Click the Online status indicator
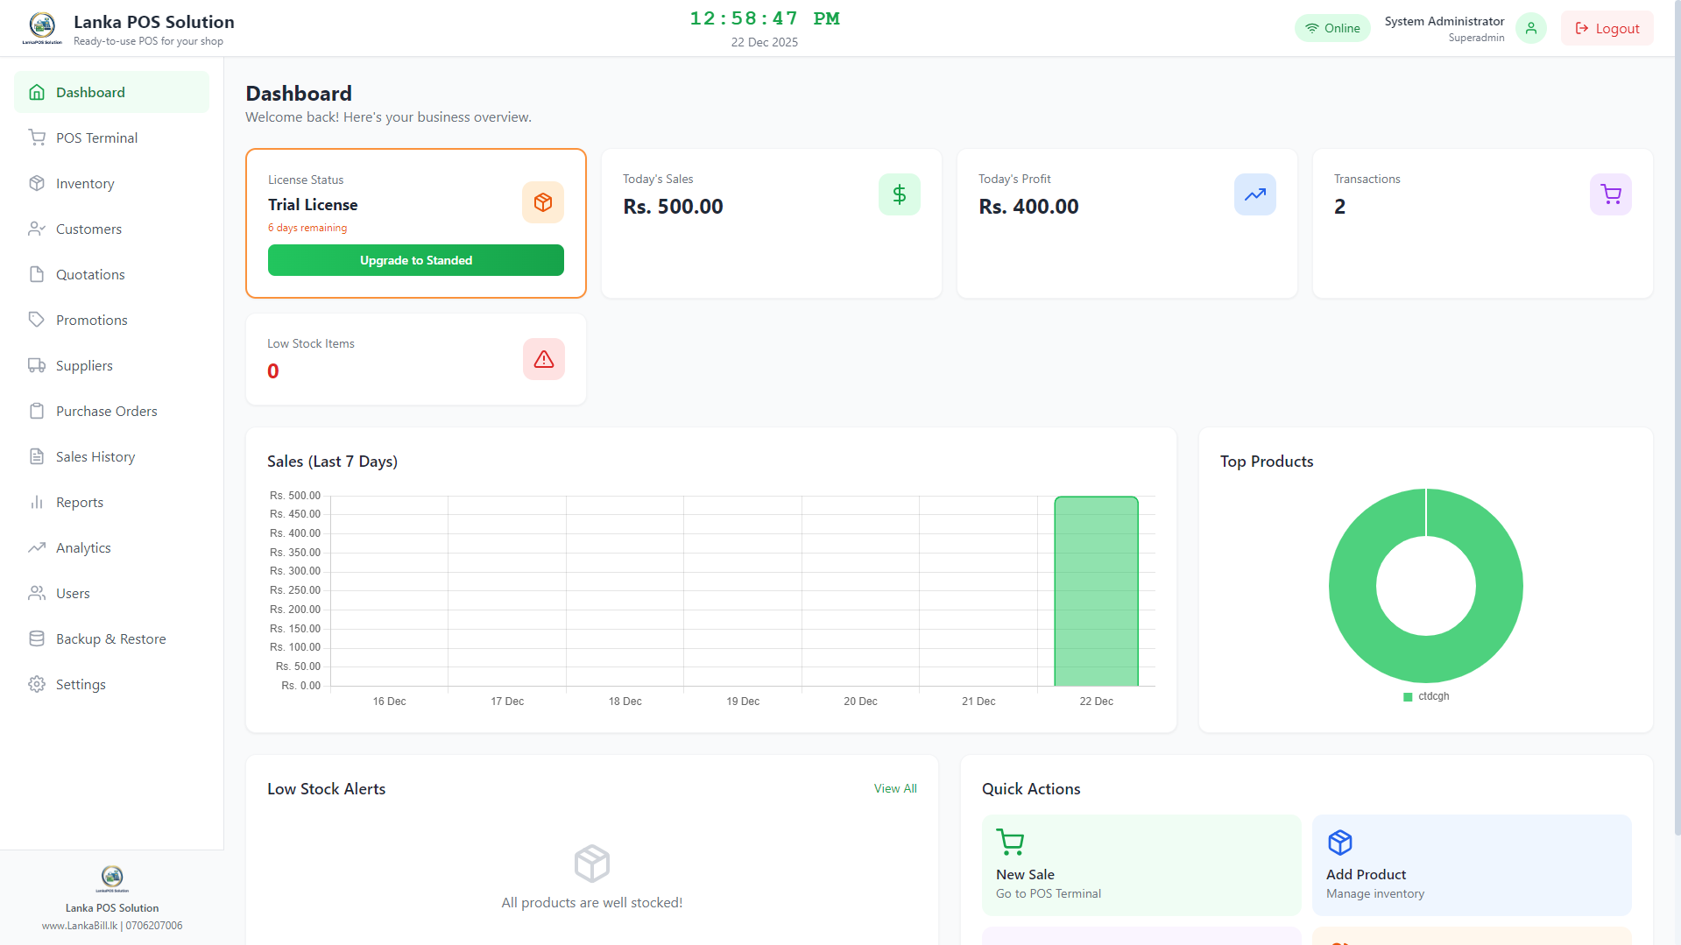Viewport: 1681px width, 945px height. tap(1331, 28)
